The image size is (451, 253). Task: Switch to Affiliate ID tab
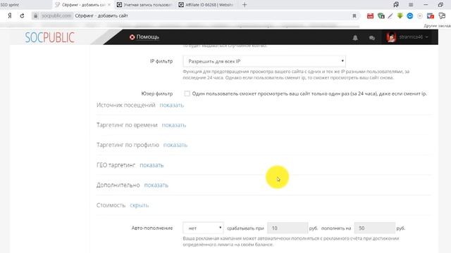click(x=206, y=5)
